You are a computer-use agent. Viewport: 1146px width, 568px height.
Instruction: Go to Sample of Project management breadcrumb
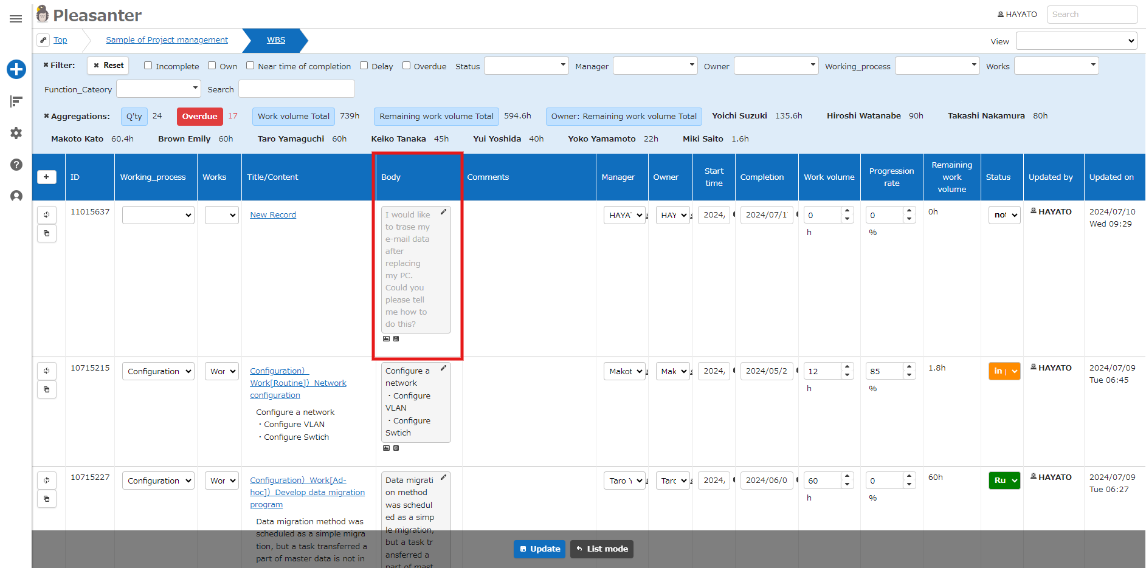(x=167, y=40)
